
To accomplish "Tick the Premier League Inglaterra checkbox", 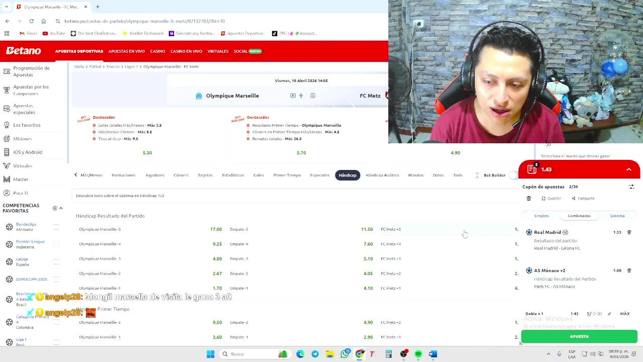I will point(56,244).
